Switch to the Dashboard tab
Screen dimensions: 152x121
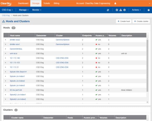point(23,3)
